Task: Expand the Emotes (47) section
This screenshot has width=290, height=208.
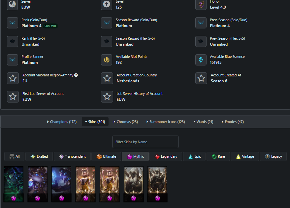Action: [233, 122]
